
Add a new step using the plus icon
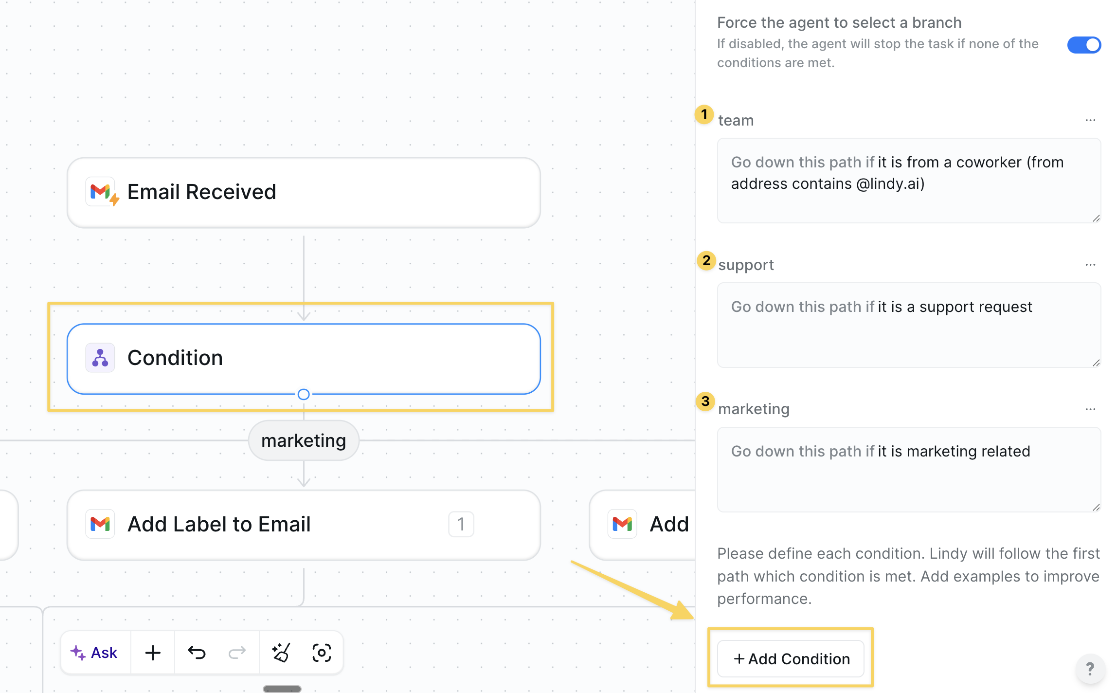point(152,652)
